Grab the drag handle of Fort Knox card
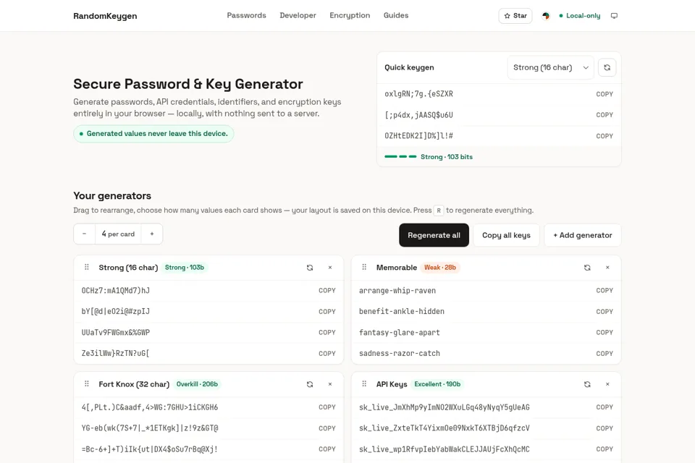The image size is (695, 463). 87,383
